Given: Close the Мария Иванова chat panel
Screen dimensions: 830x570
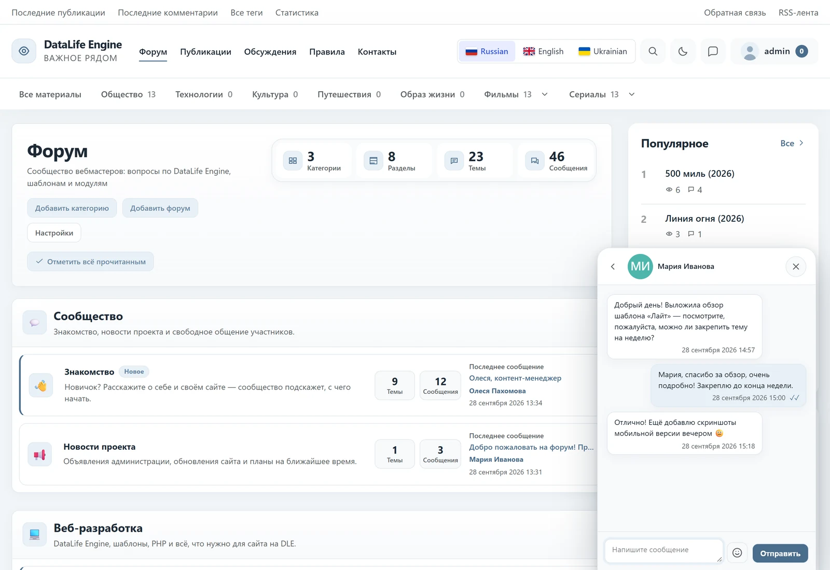Looking at the screenshot, I should pyautogui.click(x=796, y=266).
